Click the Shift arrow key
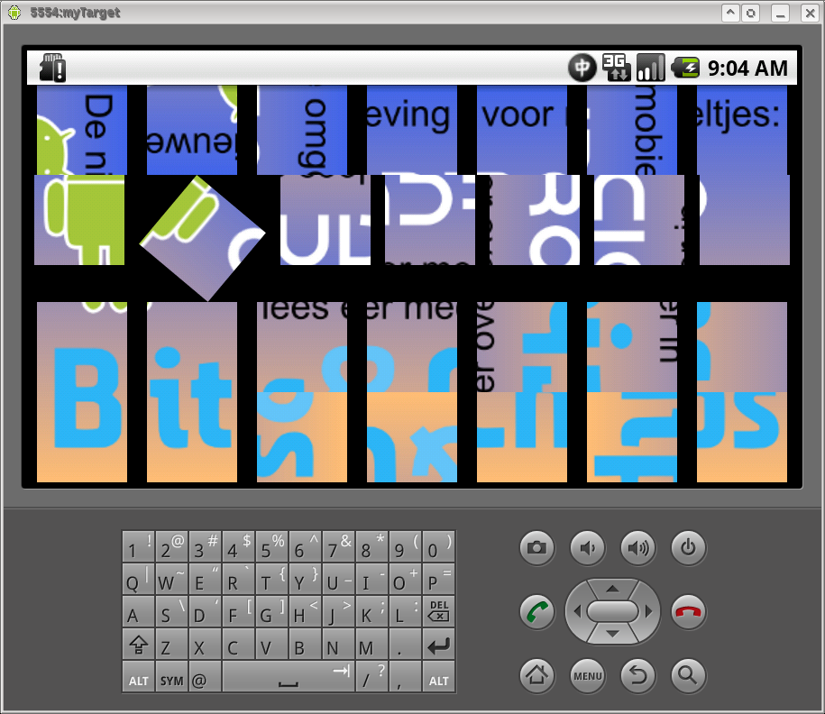Screen dimensions: 825x714 click(138, 644)
